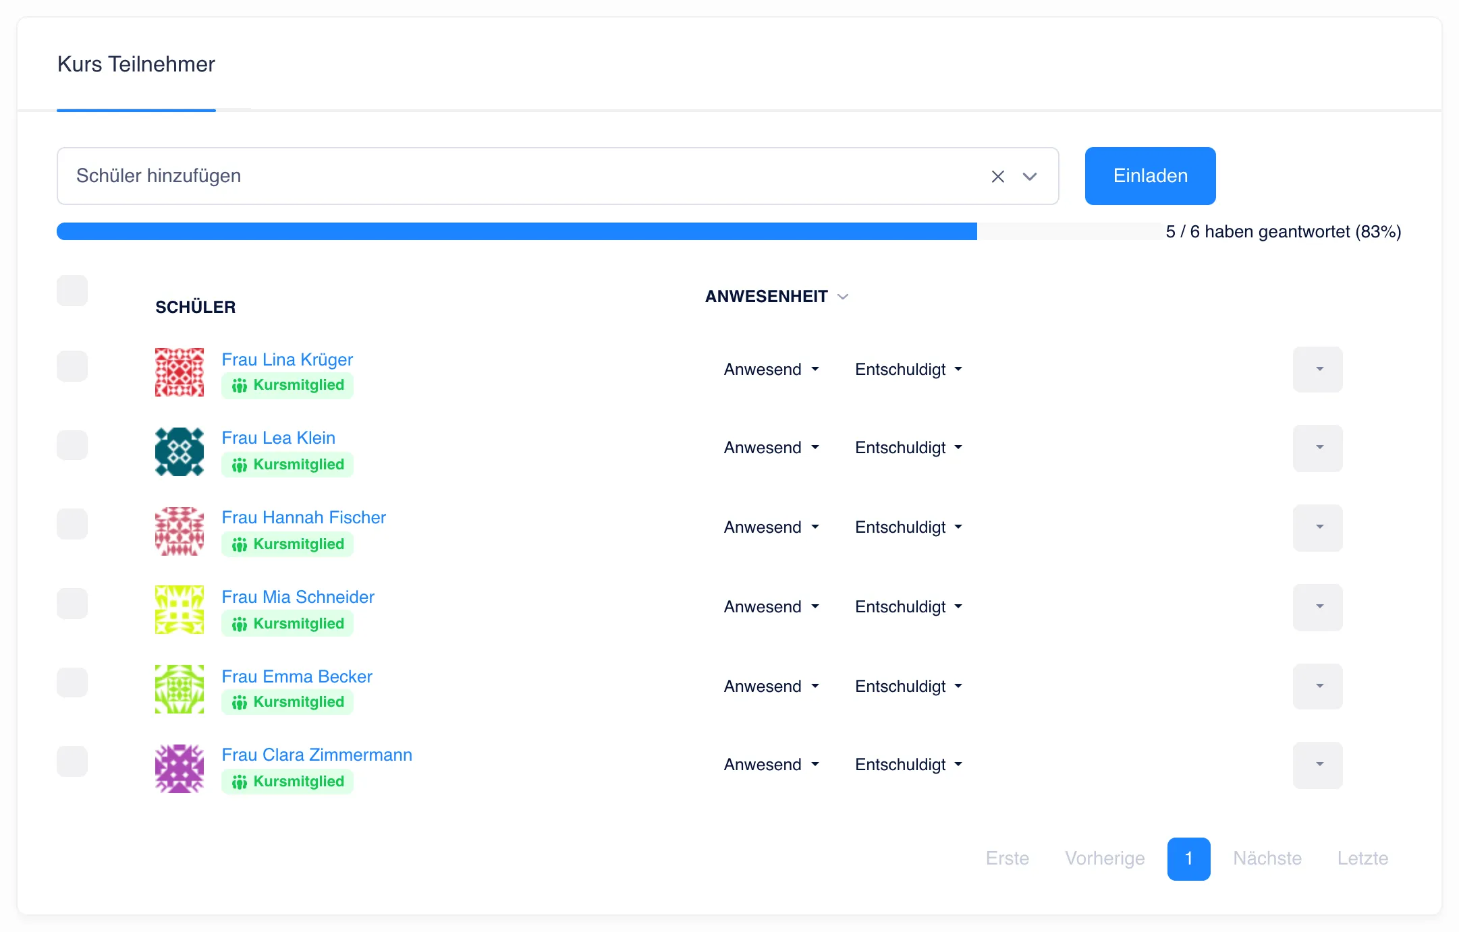Open Clara Zimmermann's avatar image
The width and height of the screenshot is (1459, 932).
(180, 769)
